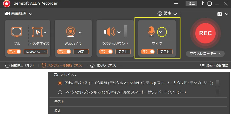Click the スケジュール機能 alarm clock icon
Image resolution: width=231 pixels, height=114 pixels.
pos(44,65)
